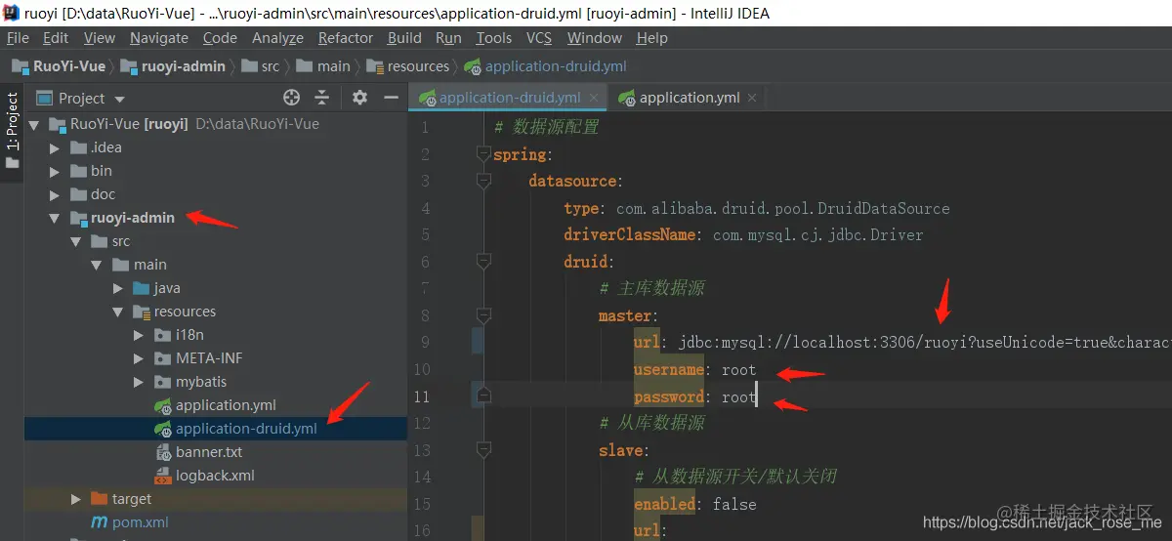Collapse the ruoyi-admin module node
This screenshot has width=1172, height=541.
click(x=55, y=218)
